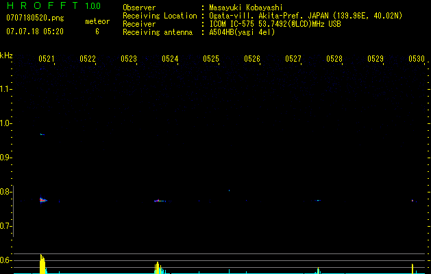This screenshot has width=431, height=274.
Task: Click the 1.0 kHz frequency label
Action: [5, 123]
